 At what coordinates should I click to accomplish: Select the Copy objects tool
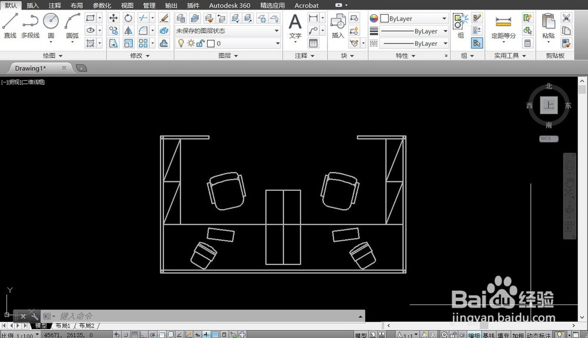click(113, 31)
